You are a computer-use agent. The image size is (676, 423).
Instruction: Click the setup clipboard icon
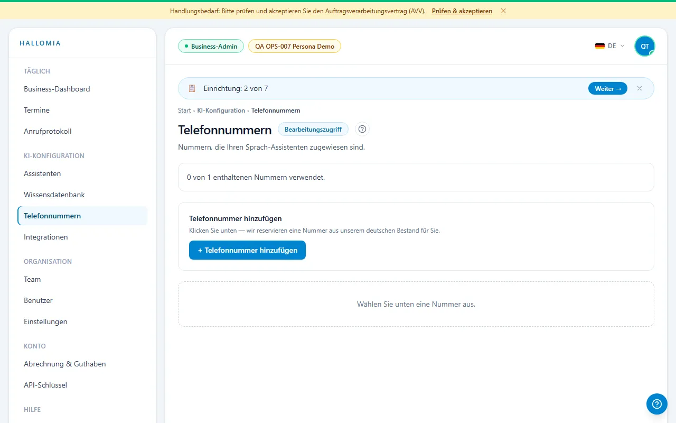tap(192, 88)
